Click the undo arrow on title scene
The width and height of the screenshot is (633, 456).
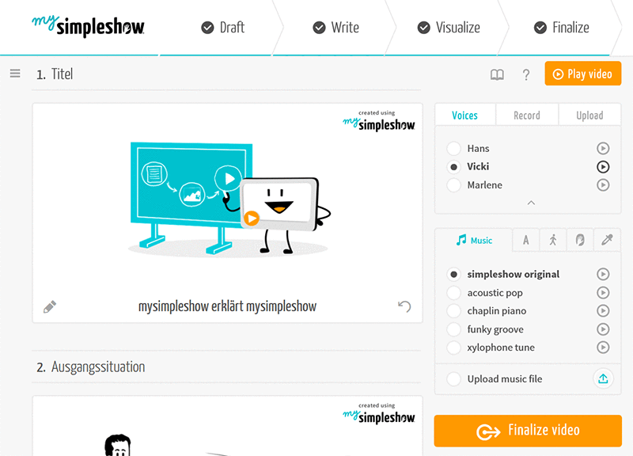(x=404, y=306)
